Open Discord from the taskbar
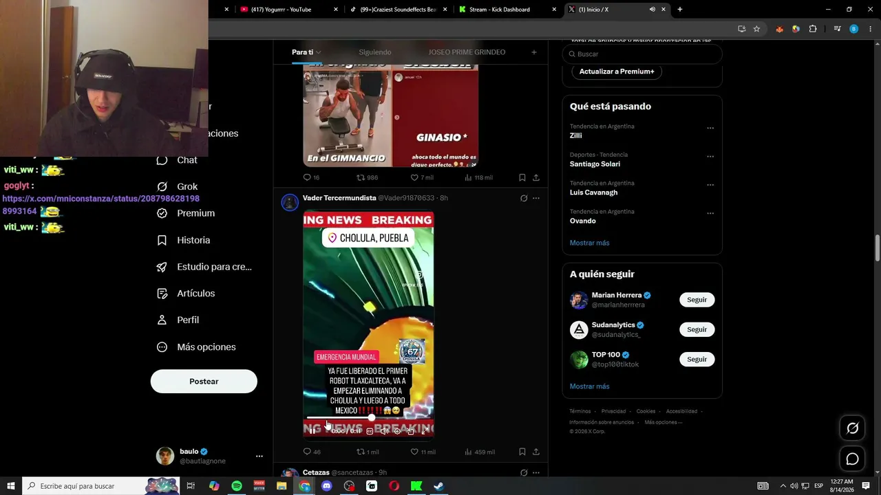The width and height of the screenshot is (881, 495). point(327,486)
